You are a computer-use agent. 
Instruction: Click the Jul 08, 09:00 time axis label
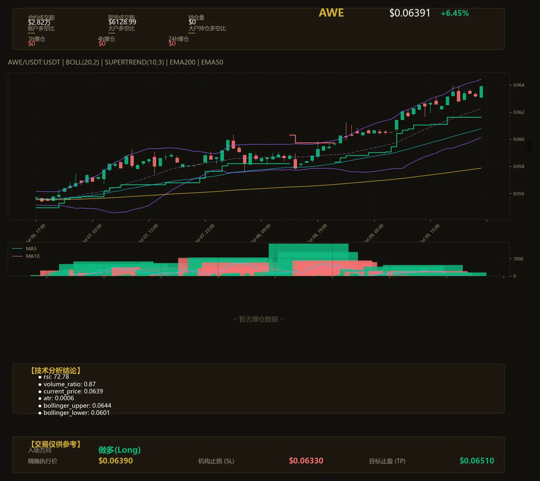261,233
